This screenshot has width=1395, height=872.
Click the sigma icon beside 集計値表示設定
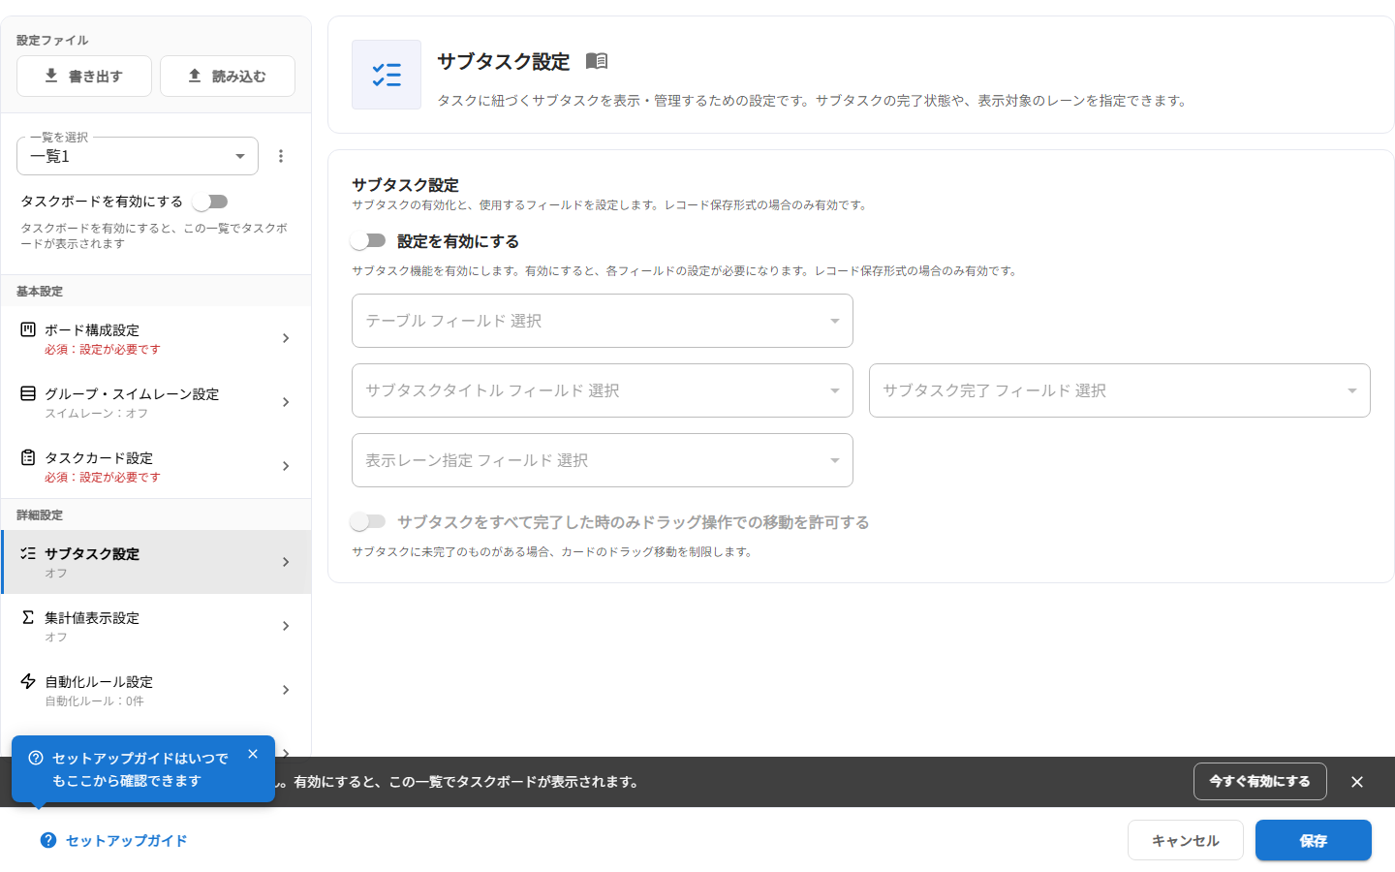[28, 617]
